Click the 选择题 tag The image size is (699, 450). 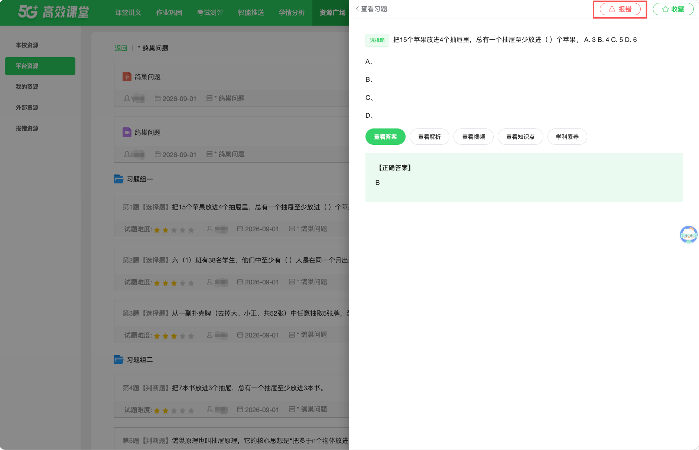coord(377,40)
